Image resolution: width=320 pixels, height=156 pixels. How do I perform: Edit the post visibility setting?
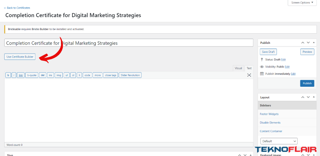287,67
